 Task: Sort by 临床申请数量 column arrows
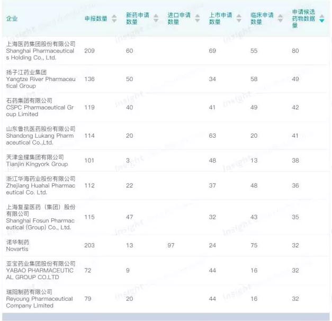280,18
